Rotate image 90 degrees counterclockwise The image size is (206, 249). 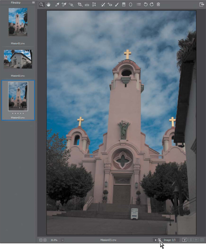click(145, 4)
